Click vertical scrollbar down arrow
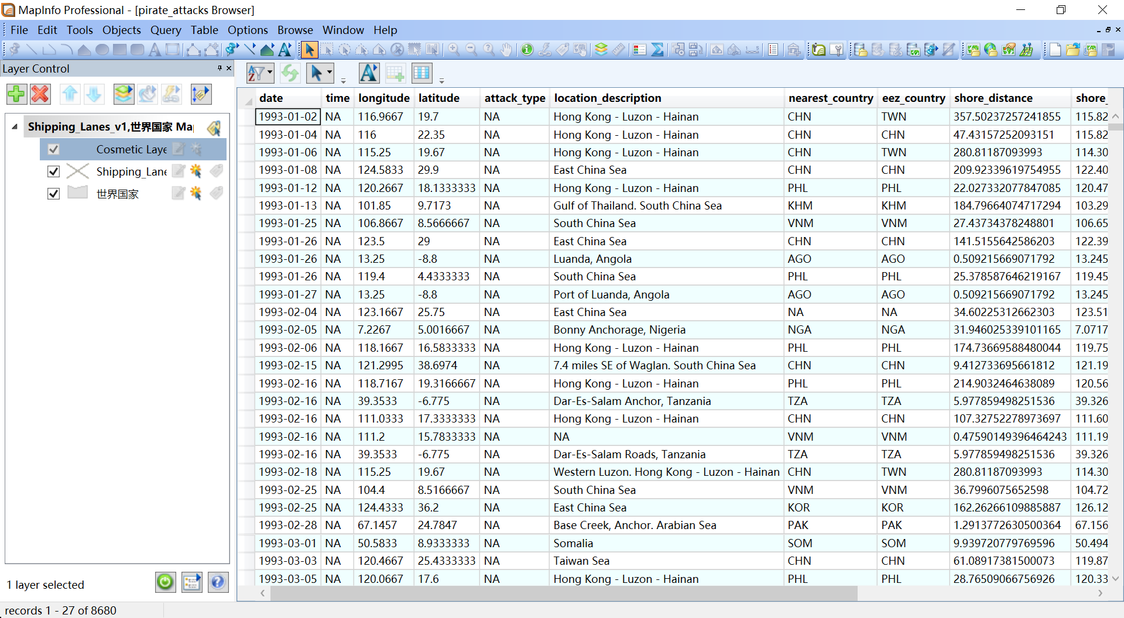This screenshot has height=618, width=1124. click(1116, 578)
